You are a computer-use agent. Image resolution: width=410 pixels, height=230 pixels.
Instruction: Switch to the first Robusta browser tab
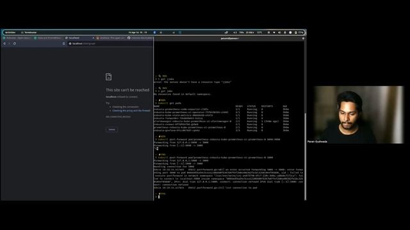(17, 38)
